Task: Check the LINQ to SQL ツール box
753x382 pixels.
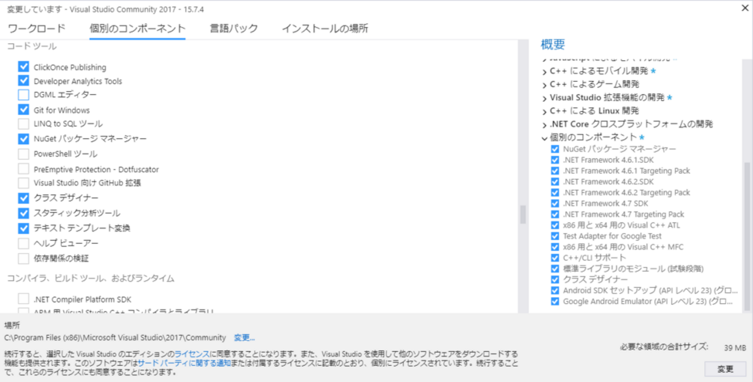Action: point(23,123)
